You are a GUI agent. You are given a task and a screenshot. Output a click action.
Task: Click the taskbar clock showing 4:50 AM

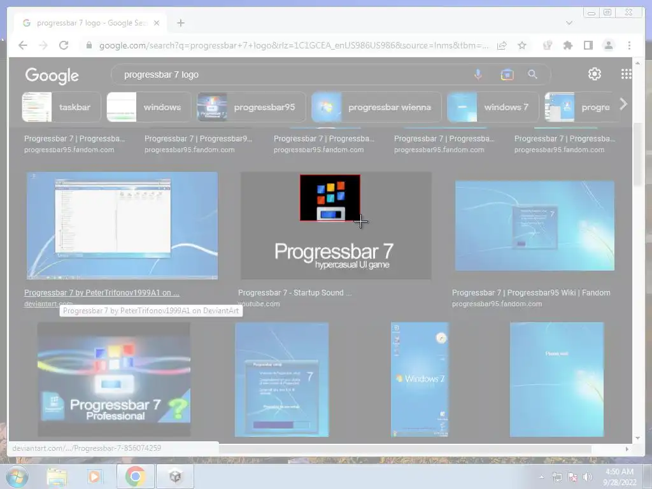(620, 477)
